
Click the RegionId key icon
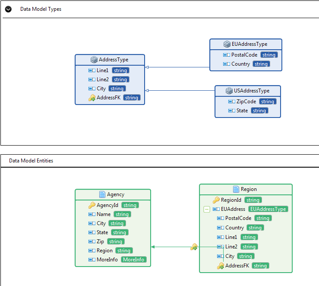pyautogui.click(x=216, y=200)
